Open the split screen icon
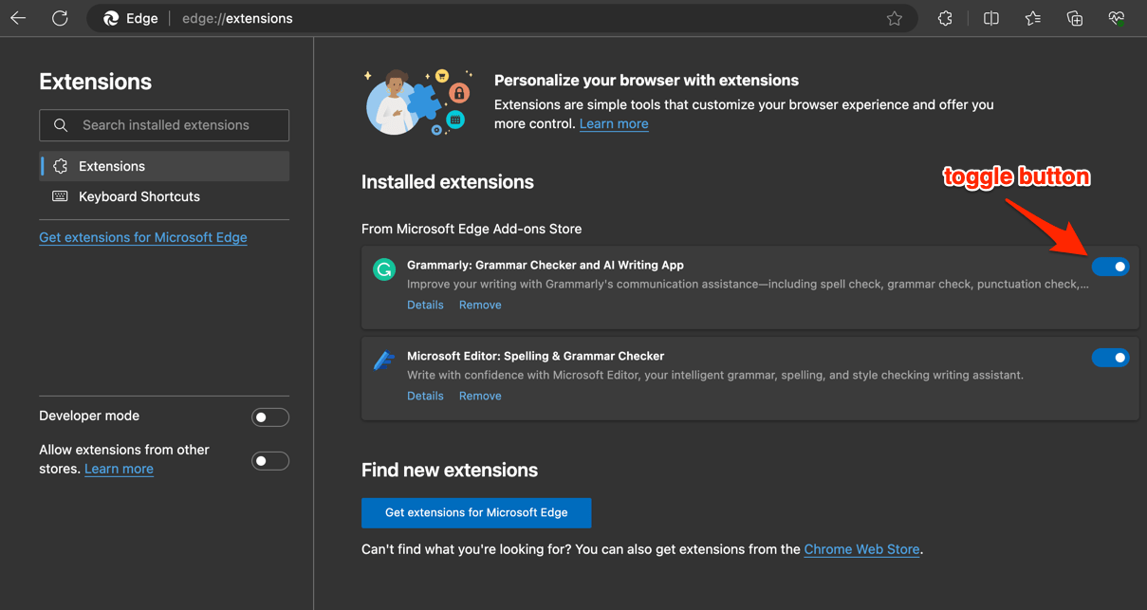The image size is (1147, 610). point(990,18)
